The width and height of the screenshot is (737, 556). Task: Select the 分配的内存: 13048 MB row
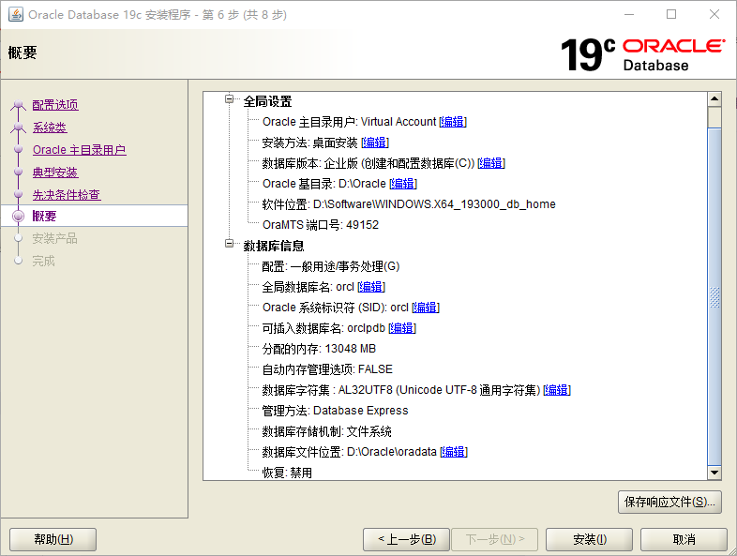319,349
